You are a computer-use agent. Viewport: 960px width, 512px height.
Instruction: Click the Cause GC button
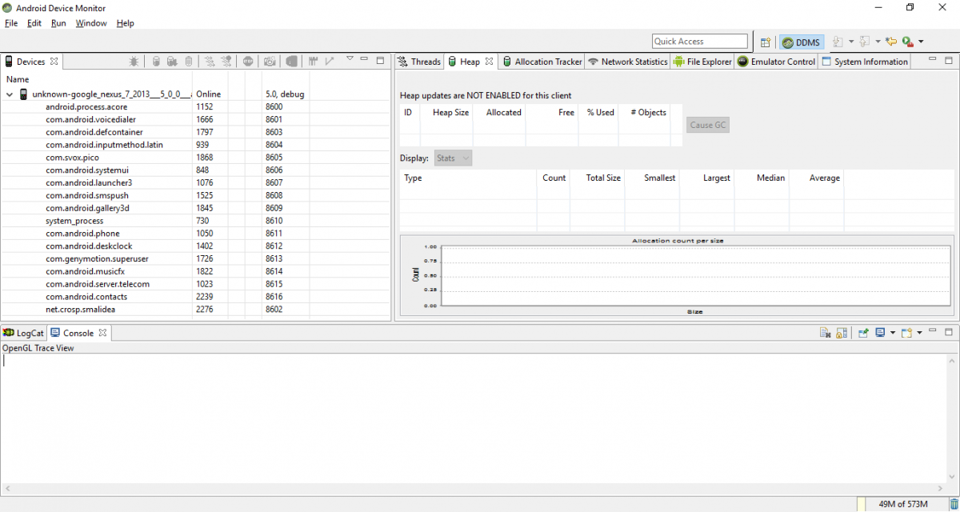click(708, 125)
